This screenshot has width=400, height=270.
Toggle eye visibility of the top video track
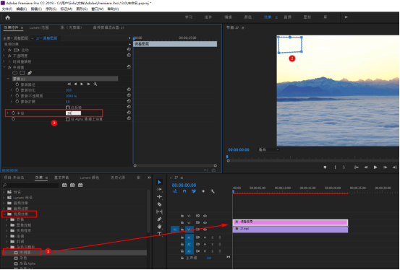pyautogui.click(x=205, y=216)
